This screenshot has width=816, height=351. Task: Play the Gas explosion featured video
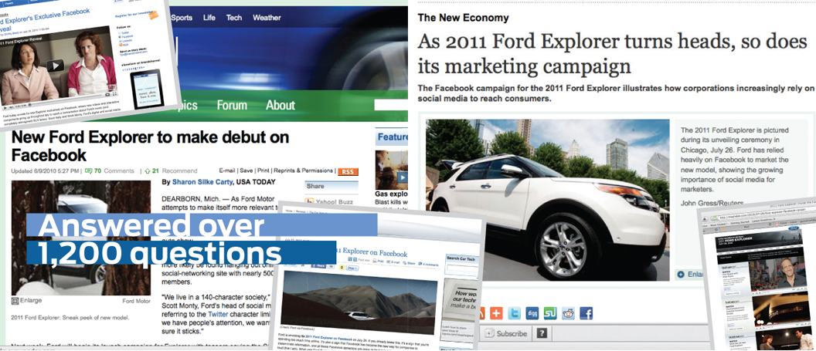[403, 177]
